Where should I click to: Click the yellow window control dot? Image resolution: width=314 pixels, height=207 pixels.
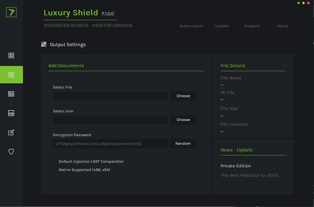[304, 3]
